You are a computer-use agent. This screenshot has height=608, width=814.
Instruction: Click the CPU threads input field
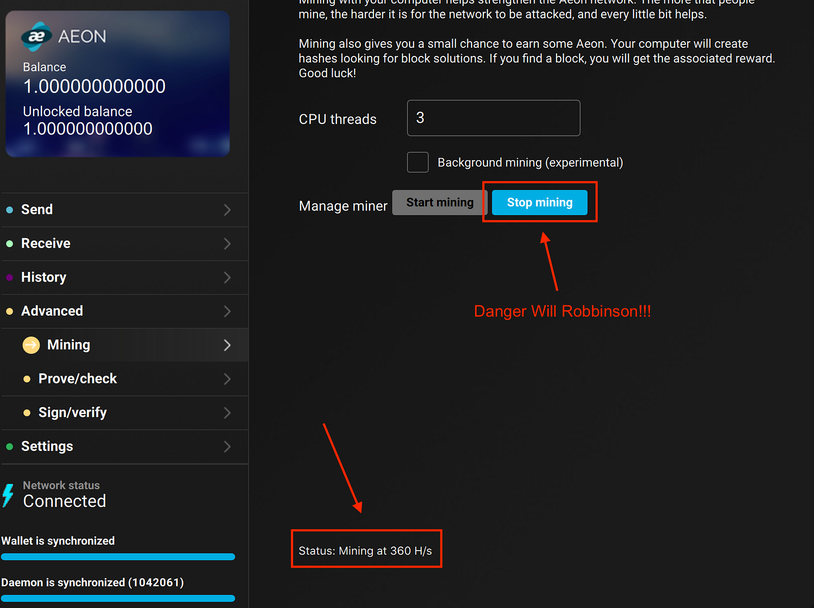point(493,118)
